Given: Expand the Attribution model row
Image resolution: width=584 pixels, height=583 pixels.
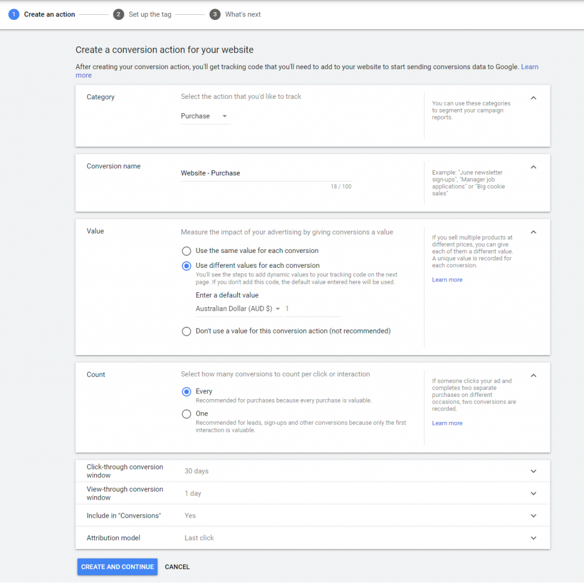Looking at the screenshot, I should coord(313,538).
